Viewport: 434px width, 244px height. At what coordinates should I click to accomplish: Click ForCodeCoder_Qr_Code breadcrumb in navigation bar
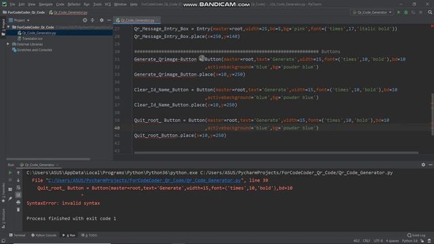coord(24,12)
